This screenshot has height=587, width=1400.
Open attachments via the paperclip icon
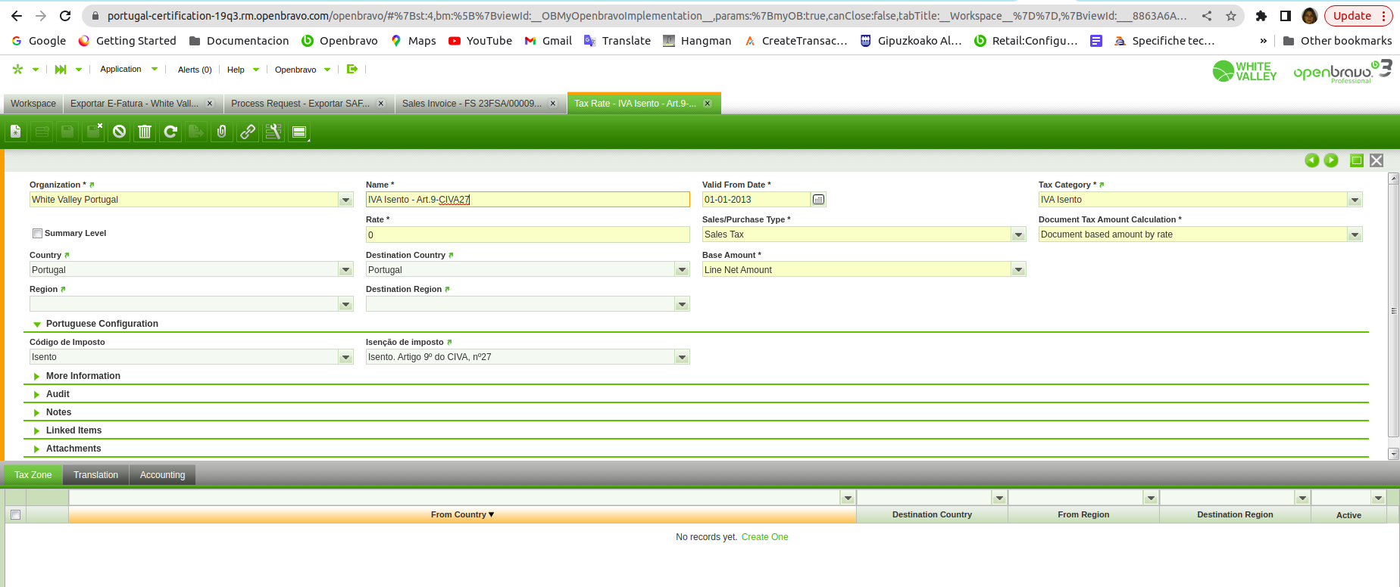221,132
